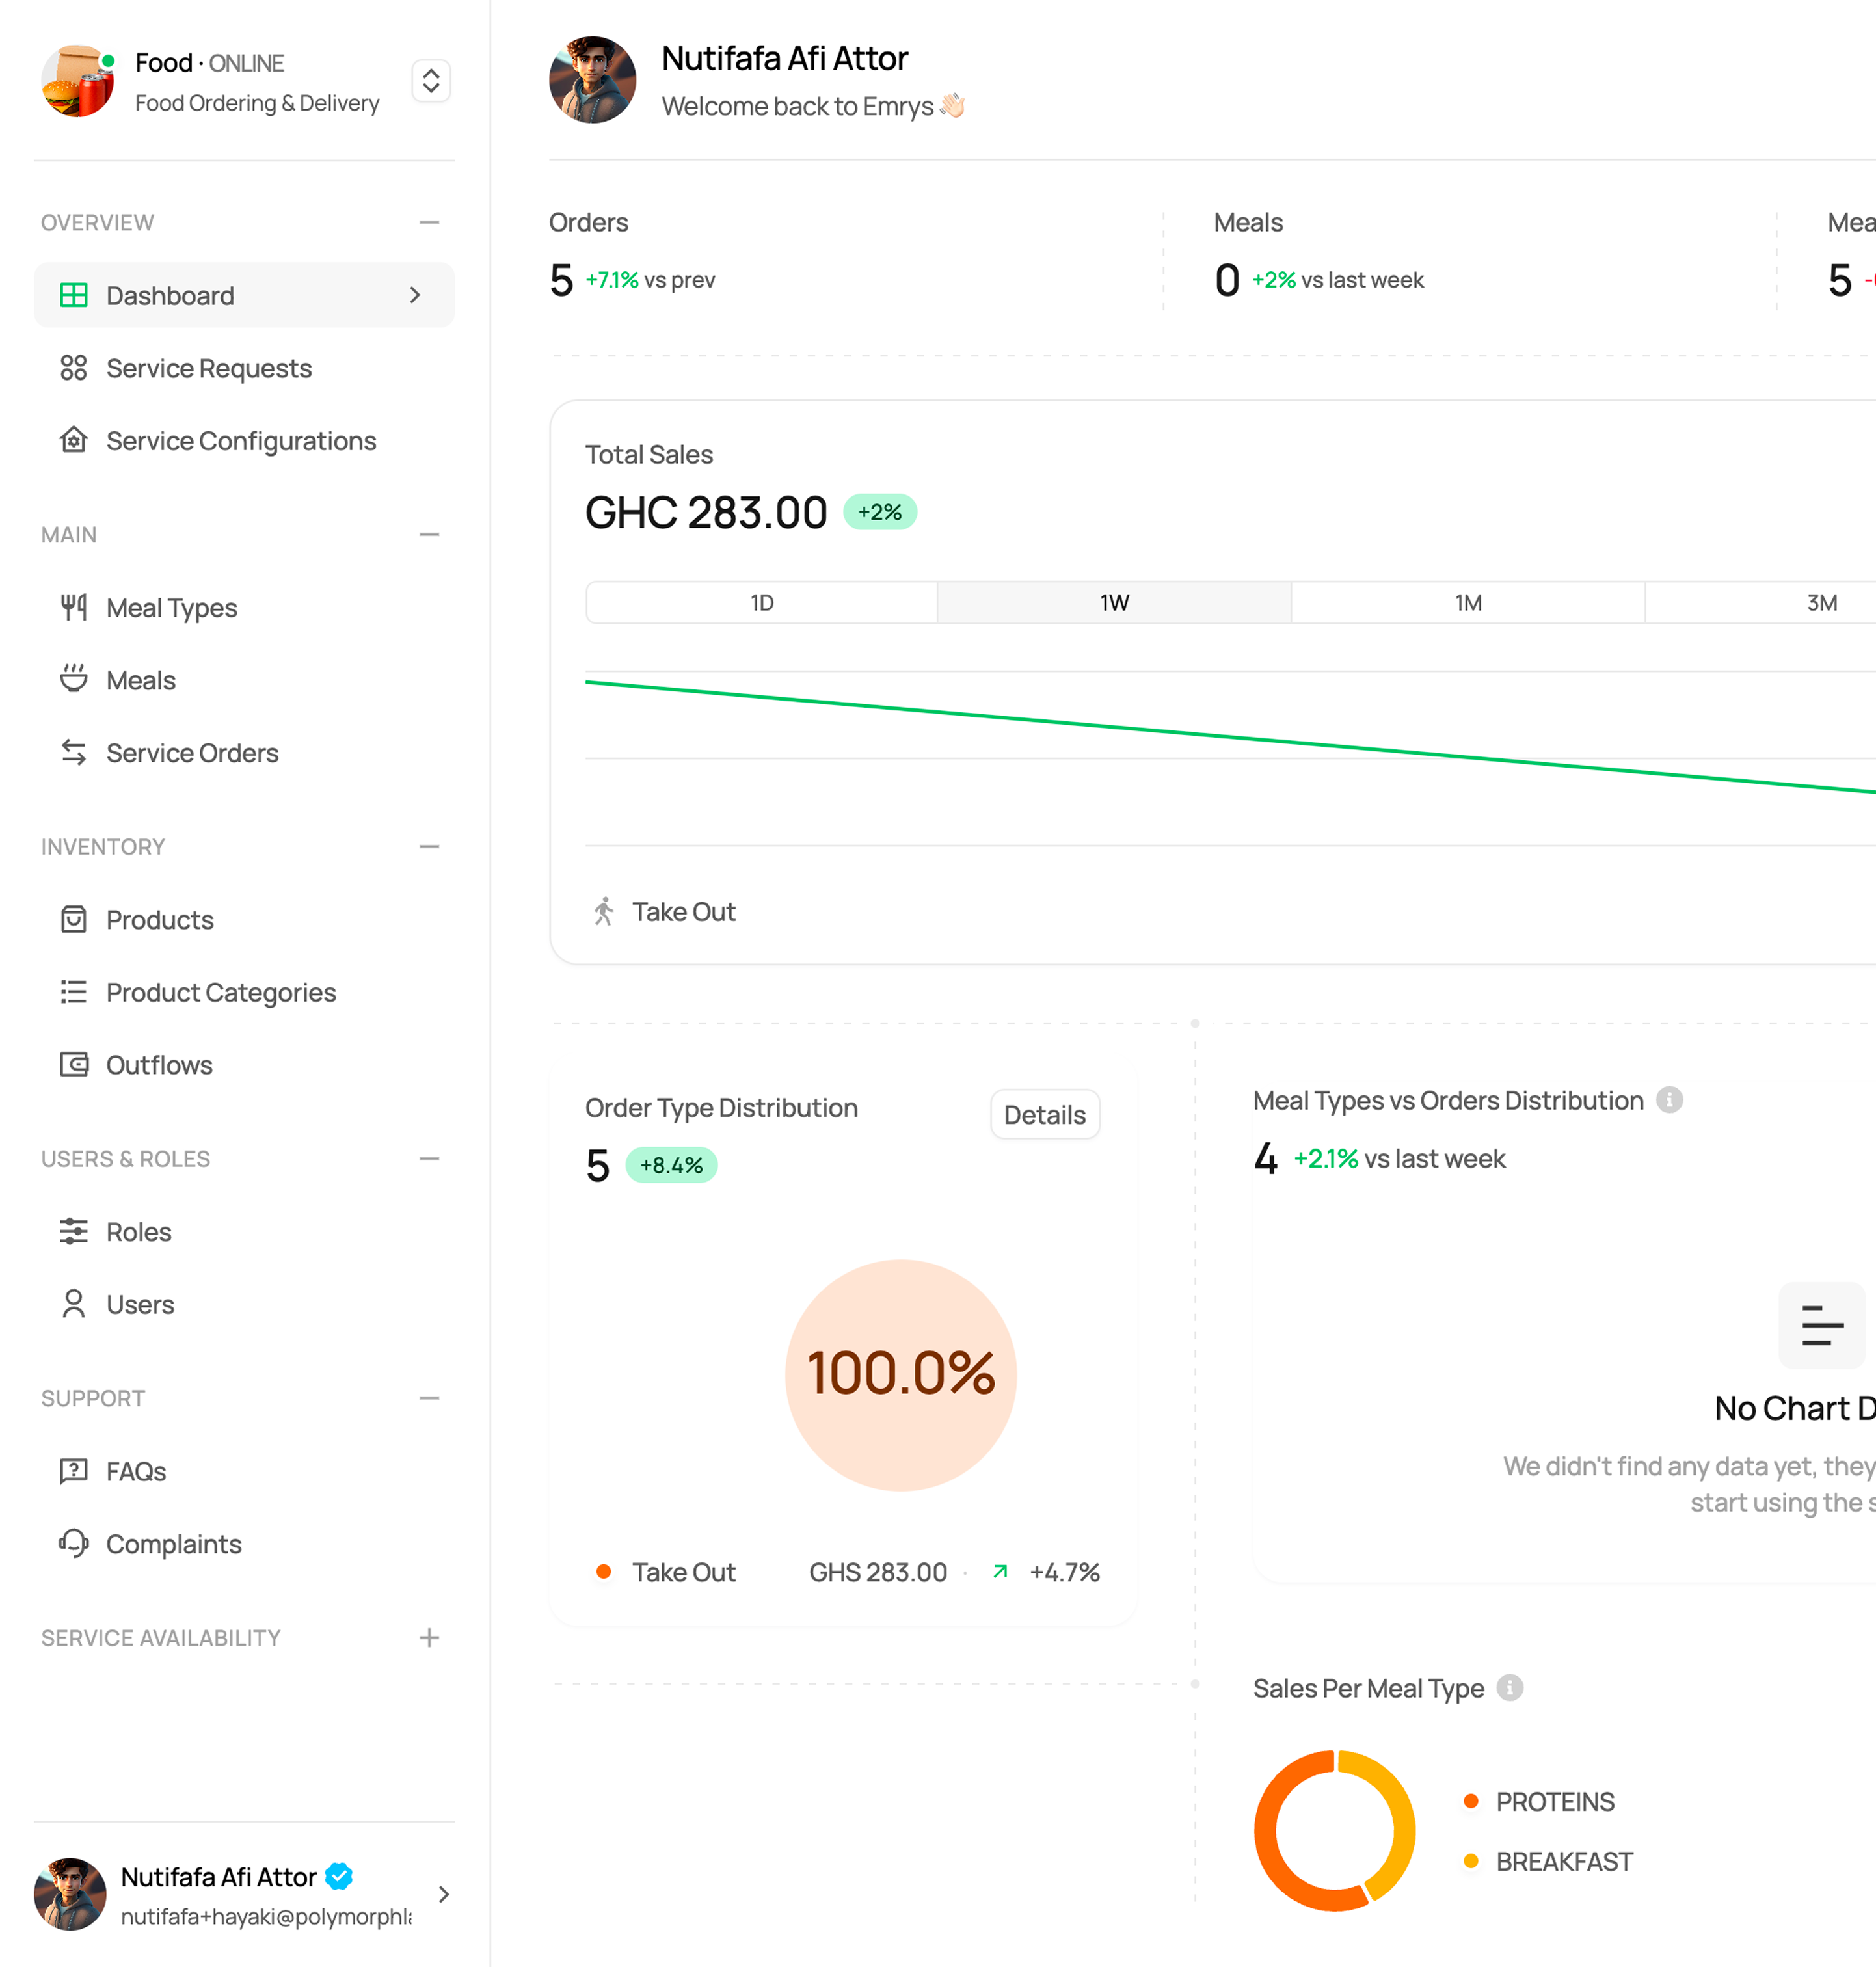Image resolution: width=1876 pixels, height=1967 pixels.
Task: Open the Service Configurations house icon
Action: (74, 440)
